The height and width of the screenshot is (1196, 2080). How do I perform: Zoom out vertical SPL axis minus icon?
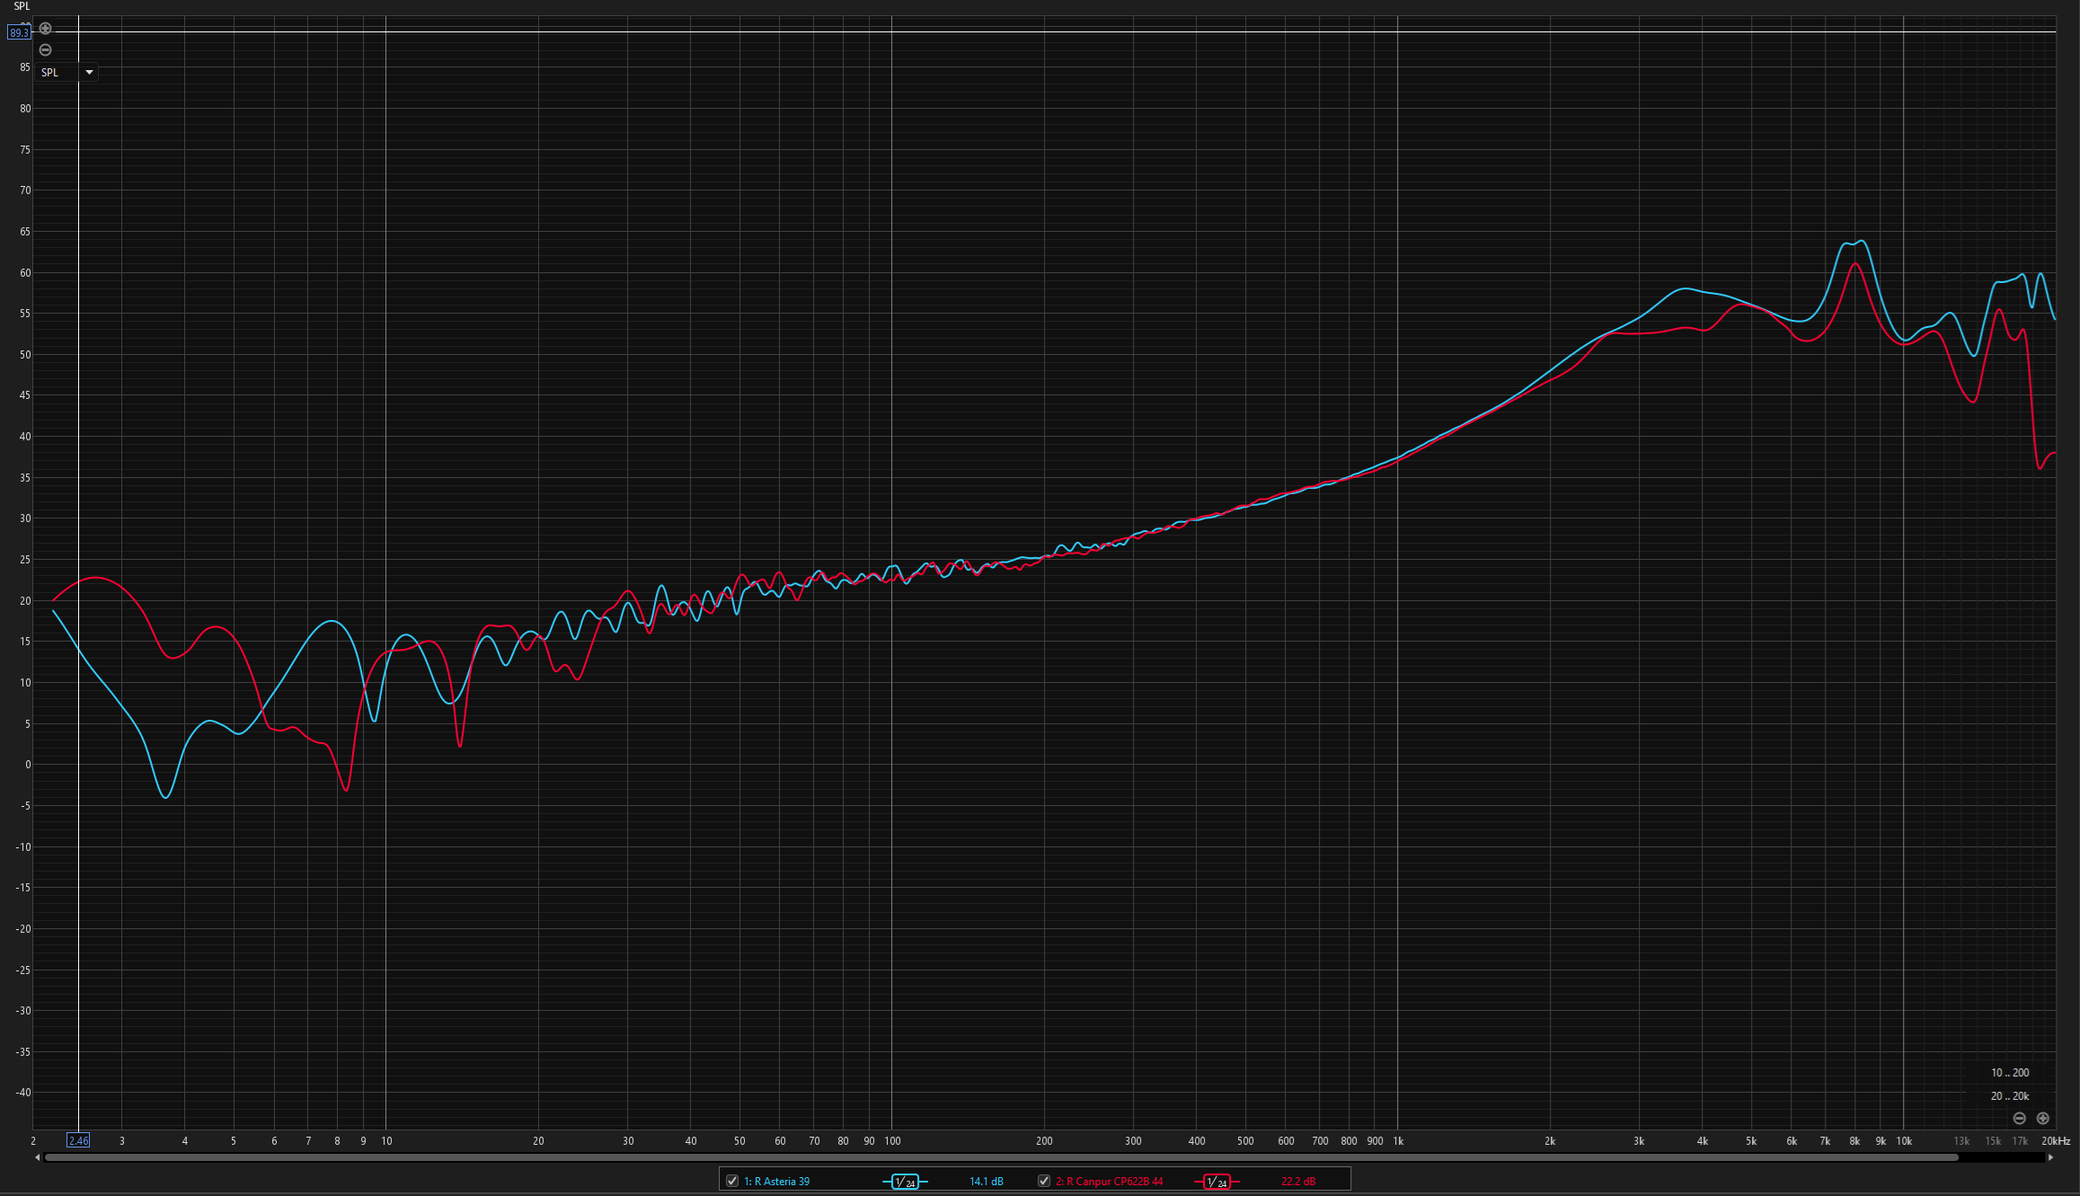45,50
